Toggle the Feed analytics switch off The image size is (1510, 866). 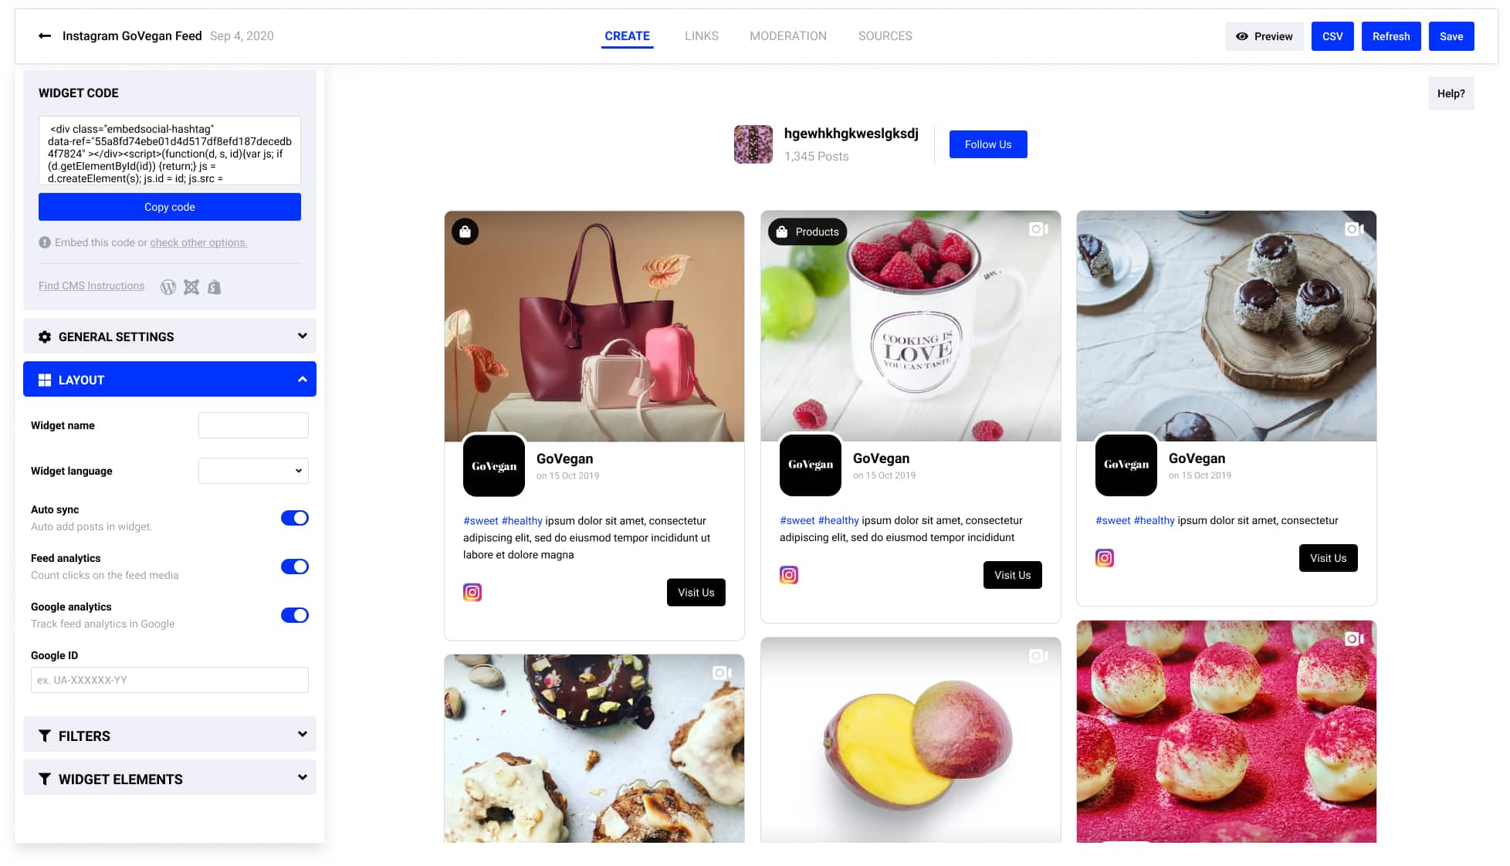click(x=295, y=567)
